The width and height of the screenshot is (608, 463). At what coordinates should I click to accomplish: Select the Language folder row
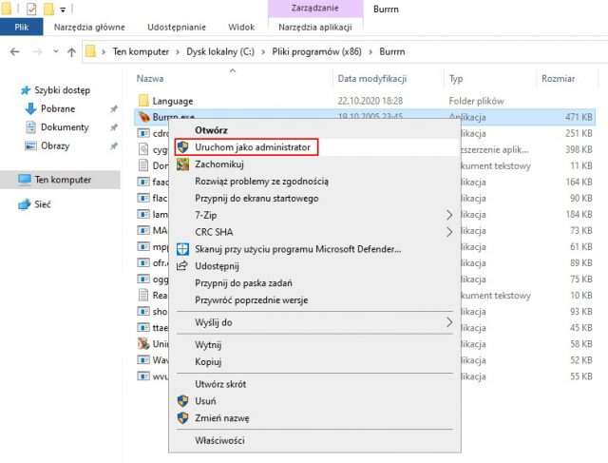[365, 101]
